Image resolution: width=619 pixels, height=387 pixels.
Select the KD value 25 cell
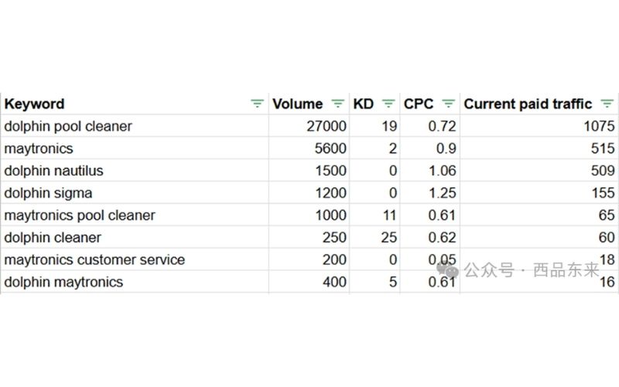point(389,238)
